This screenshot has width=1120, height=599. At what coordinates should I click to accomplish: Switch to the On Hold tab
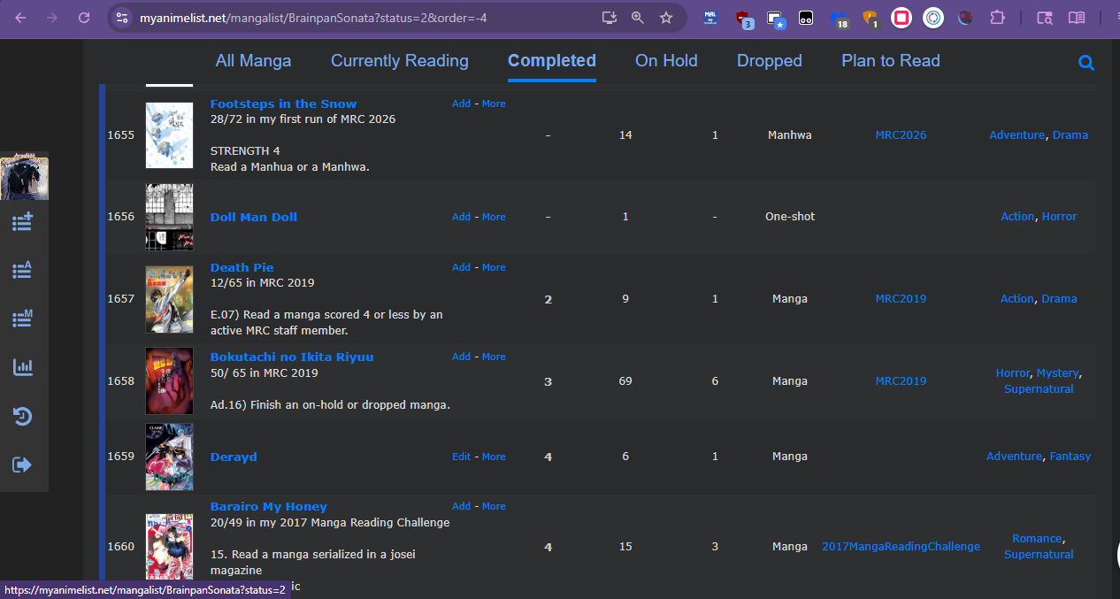[x=666, y=61]
